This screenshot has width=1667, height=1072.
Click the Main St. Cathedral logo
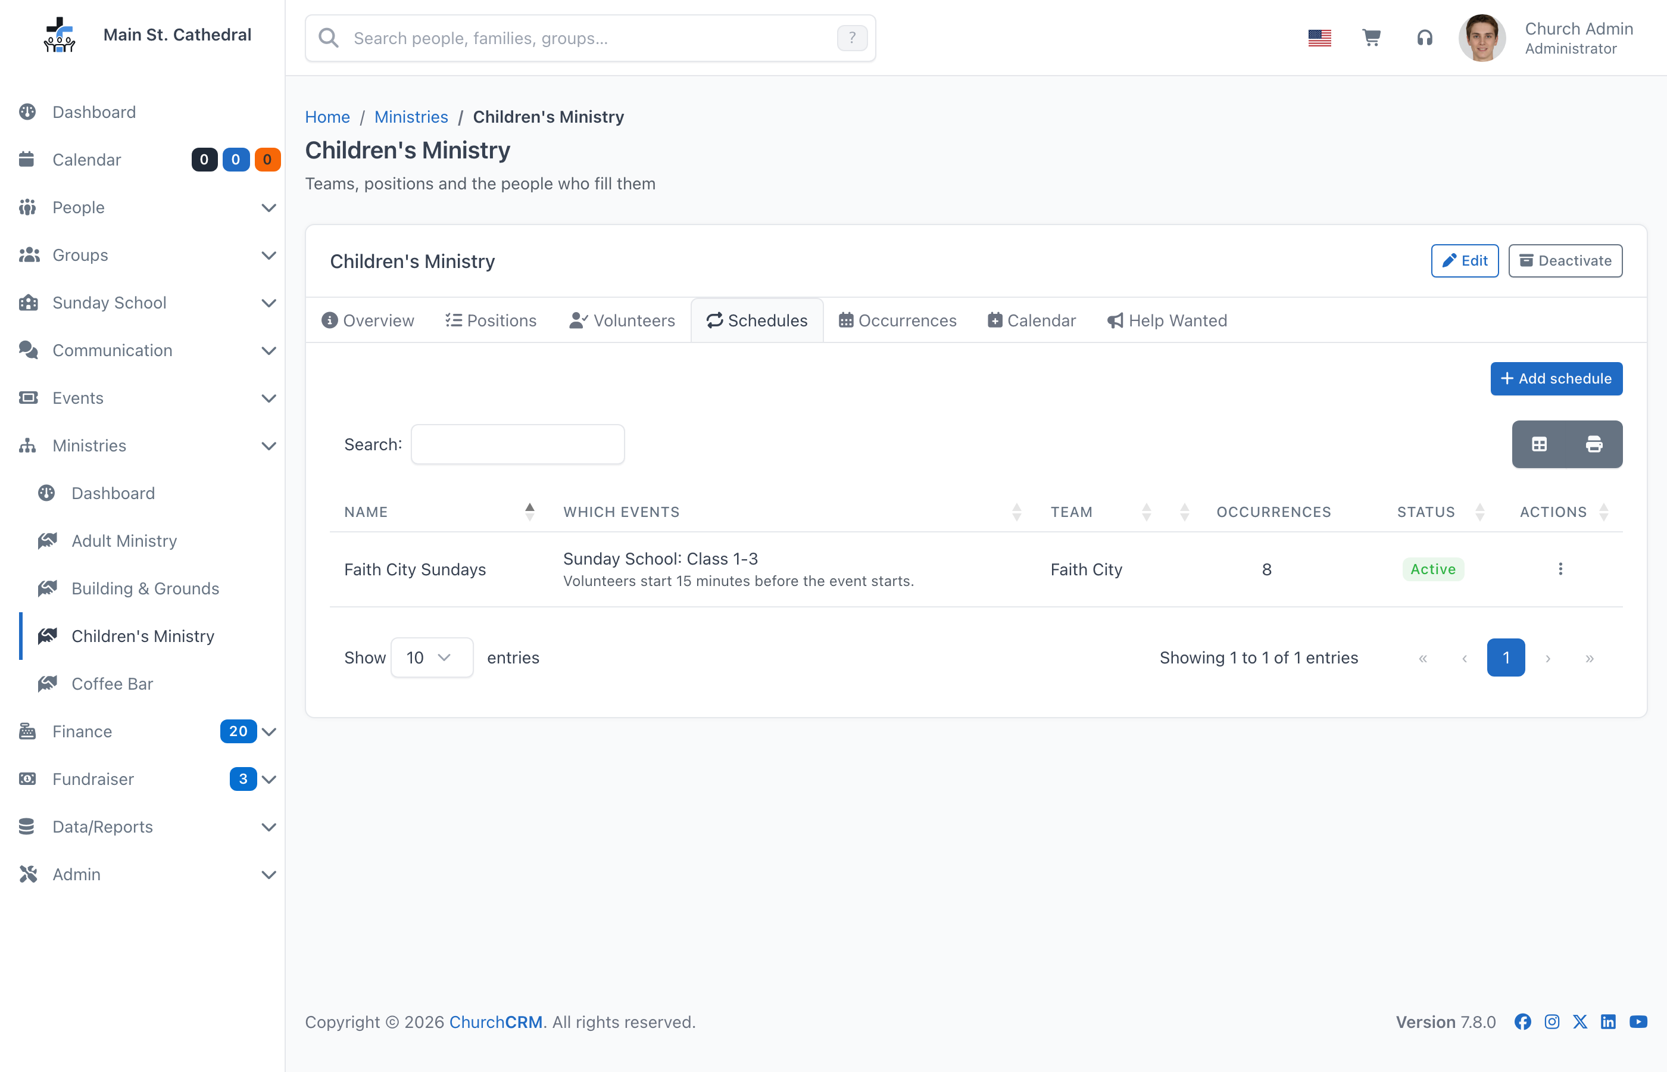pyautogui.click(x=59, y=35)
